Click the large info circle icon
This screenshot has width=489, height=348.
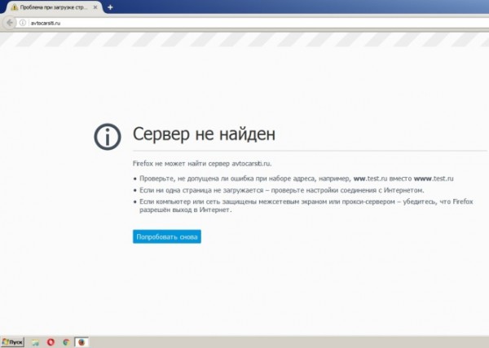108,137
